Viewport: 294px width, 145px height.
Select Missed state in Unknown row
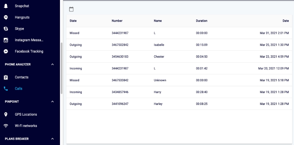[x=74, y=80]
